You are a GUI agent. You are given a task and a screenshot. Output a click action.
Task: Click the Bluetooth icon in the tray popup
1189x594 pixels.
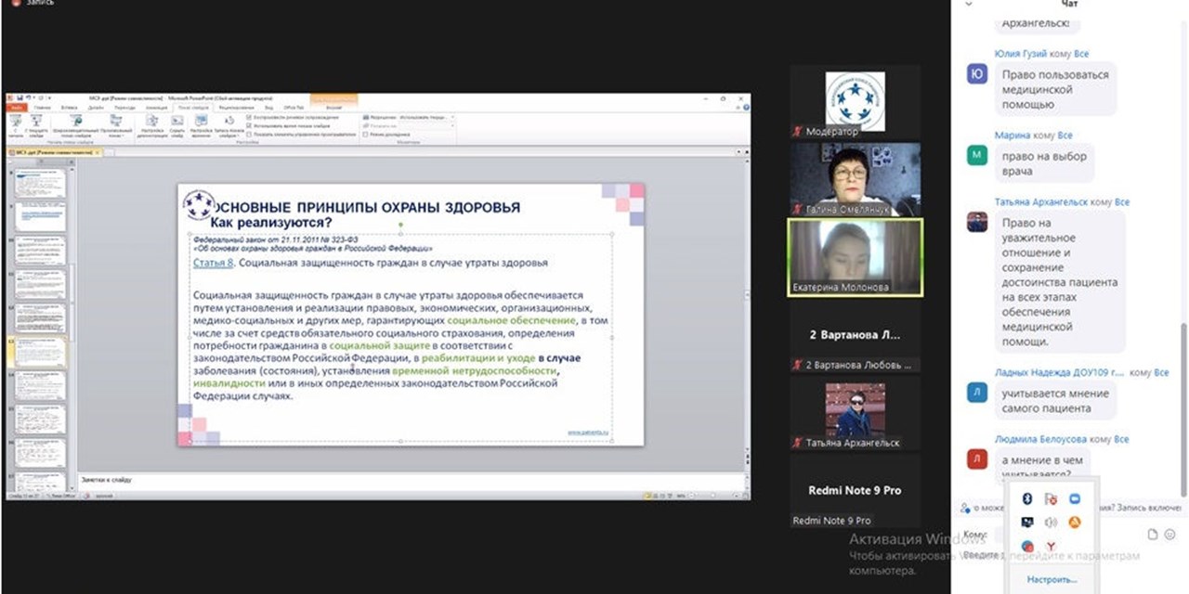click(1028, 499)
